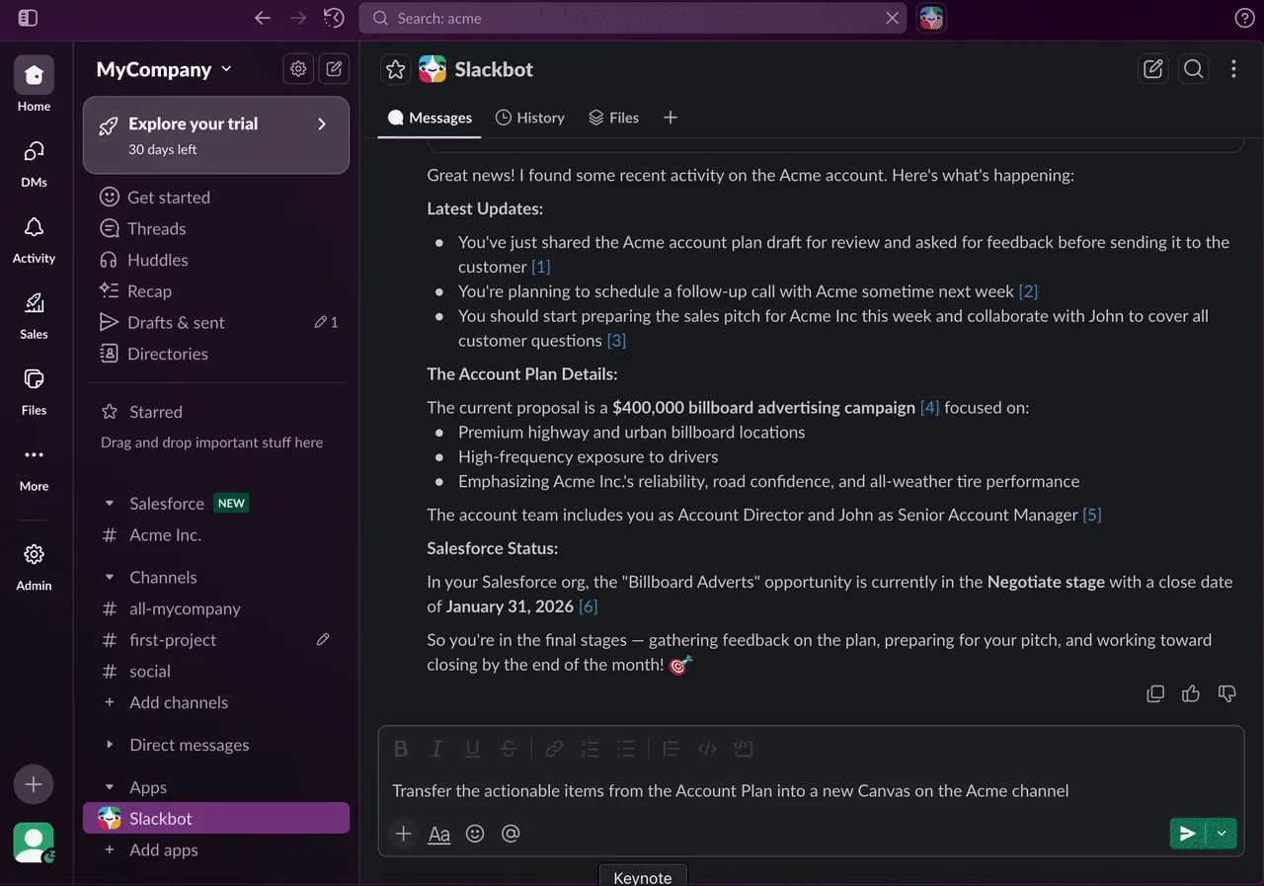Open the emoji picker in composer

475,834
